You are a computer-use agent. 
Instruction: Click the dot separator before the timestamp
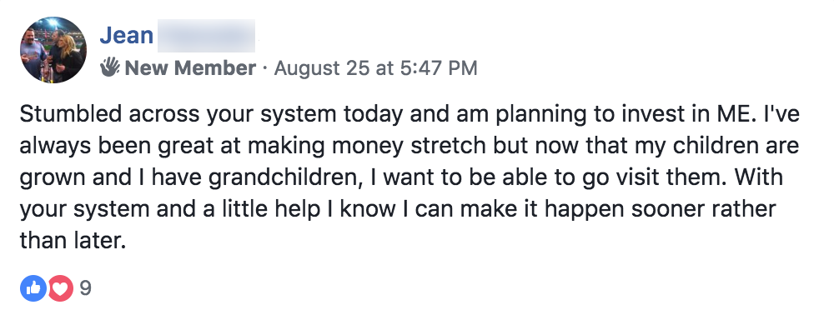(265, 68)
